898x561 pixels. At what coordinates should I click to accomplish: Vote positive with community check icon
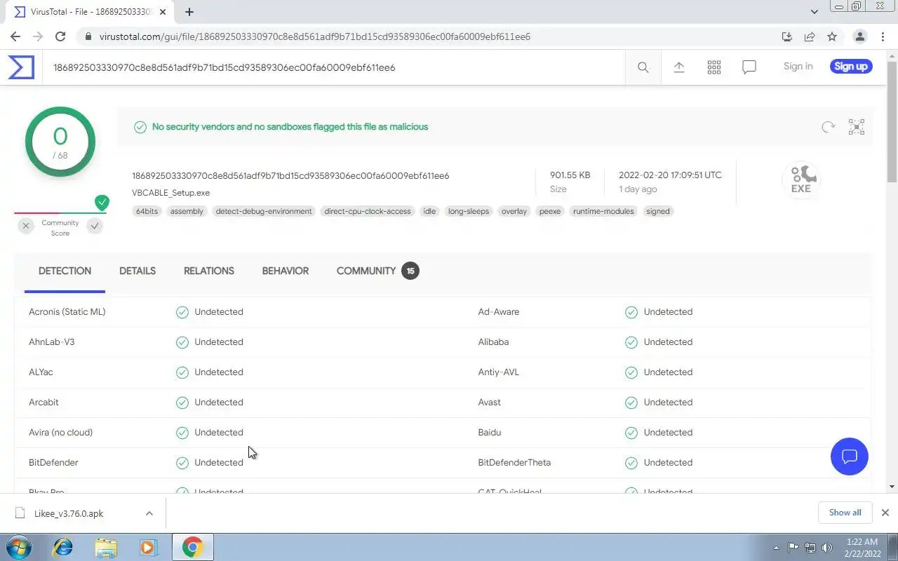coord(95,226)
